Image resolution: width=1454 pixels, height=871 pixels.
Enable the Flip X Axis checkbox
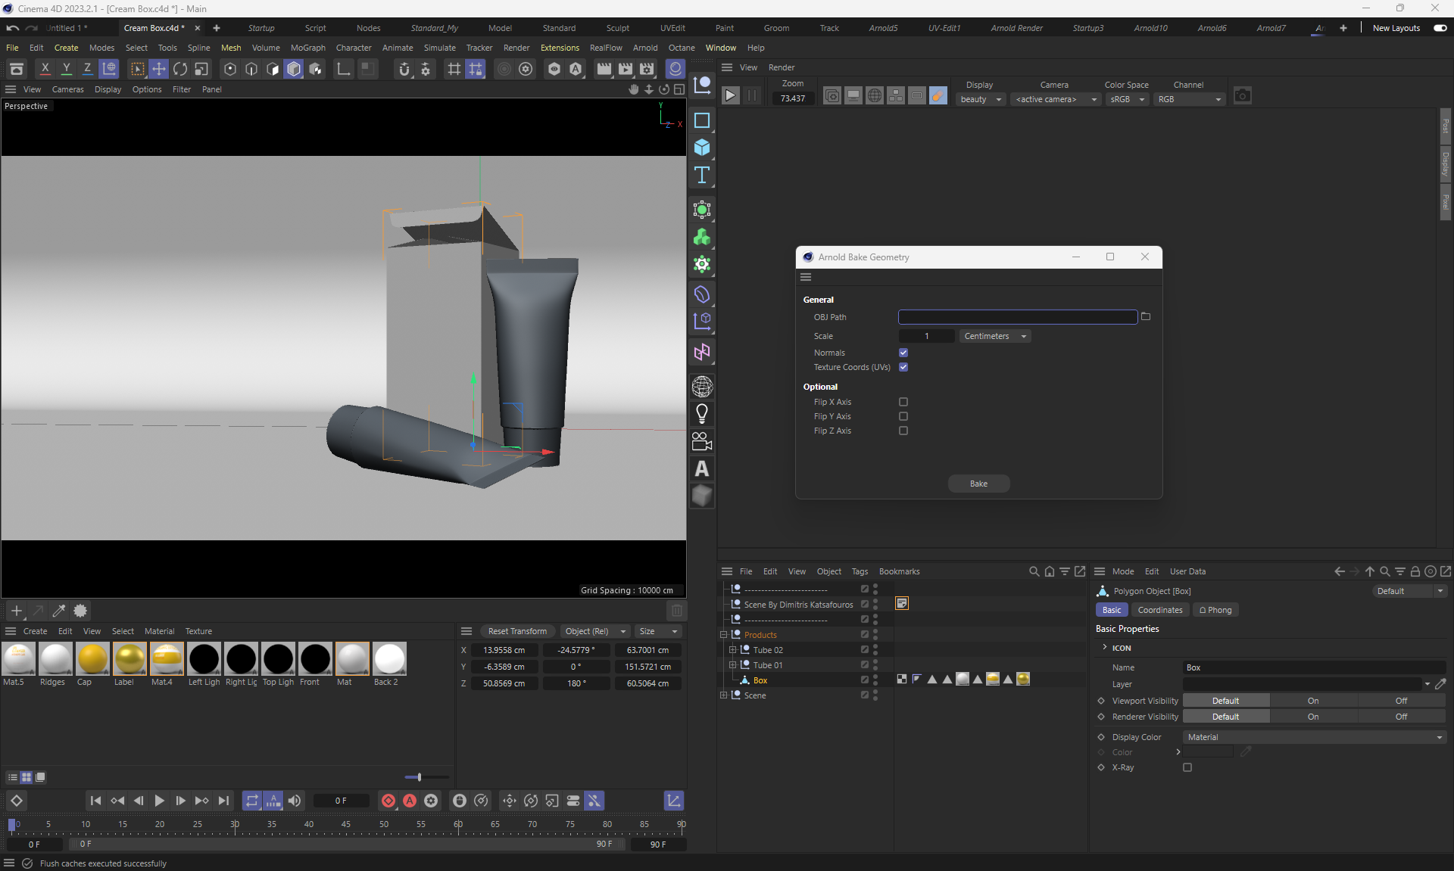coord(903,402)
